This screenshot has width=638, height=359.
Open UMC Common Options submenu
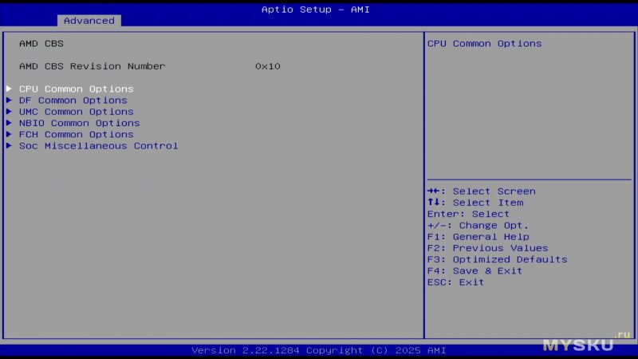tap(76, 112)
